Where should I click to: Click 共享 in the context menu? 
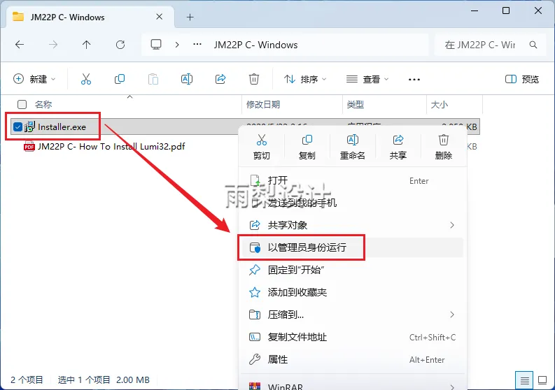[398, 147]
